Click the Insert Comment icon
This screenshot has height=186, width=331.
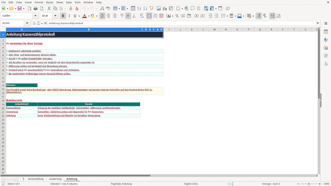pos(193,9)
